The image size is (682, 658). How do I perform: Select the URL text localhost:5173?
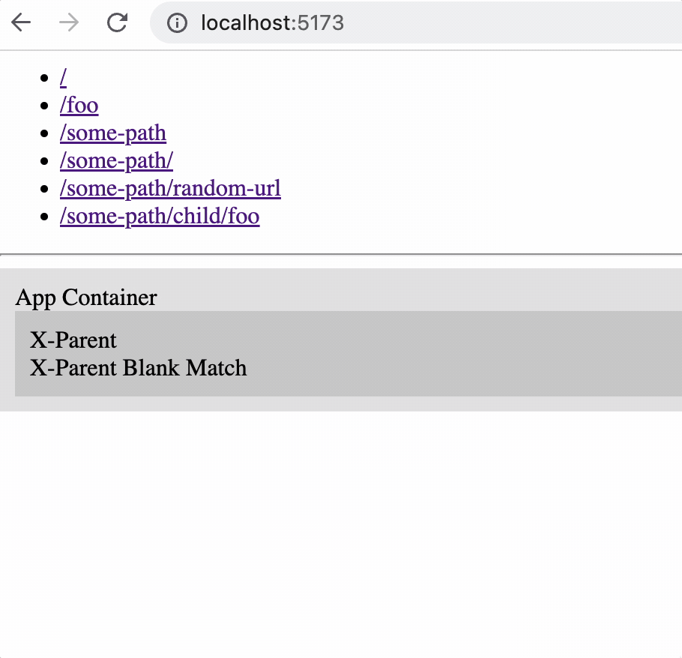(270, 22)
